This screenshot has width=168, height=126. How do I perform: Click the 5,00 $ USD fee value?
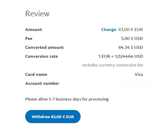tap(132, 39)
